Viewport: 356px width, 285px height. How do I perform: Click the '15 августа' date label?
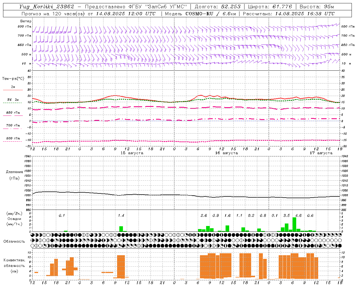132,153
